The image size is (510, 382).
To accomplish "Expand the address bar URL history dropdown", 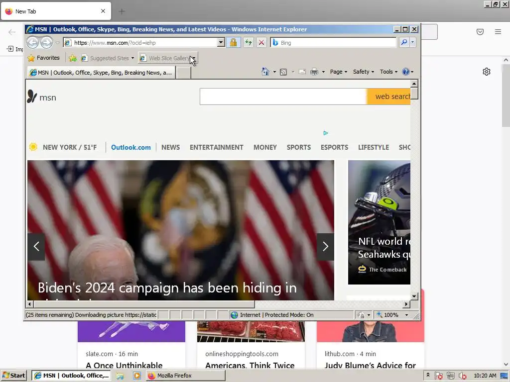I will (221, 42).
